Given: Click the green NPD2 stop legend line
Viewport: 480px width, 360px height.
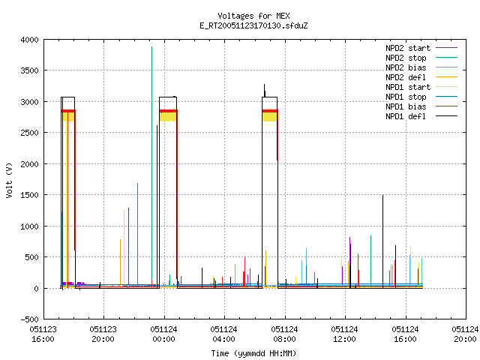Looking at the screenshot, I should pyautogui.click(x=447, y=58).
